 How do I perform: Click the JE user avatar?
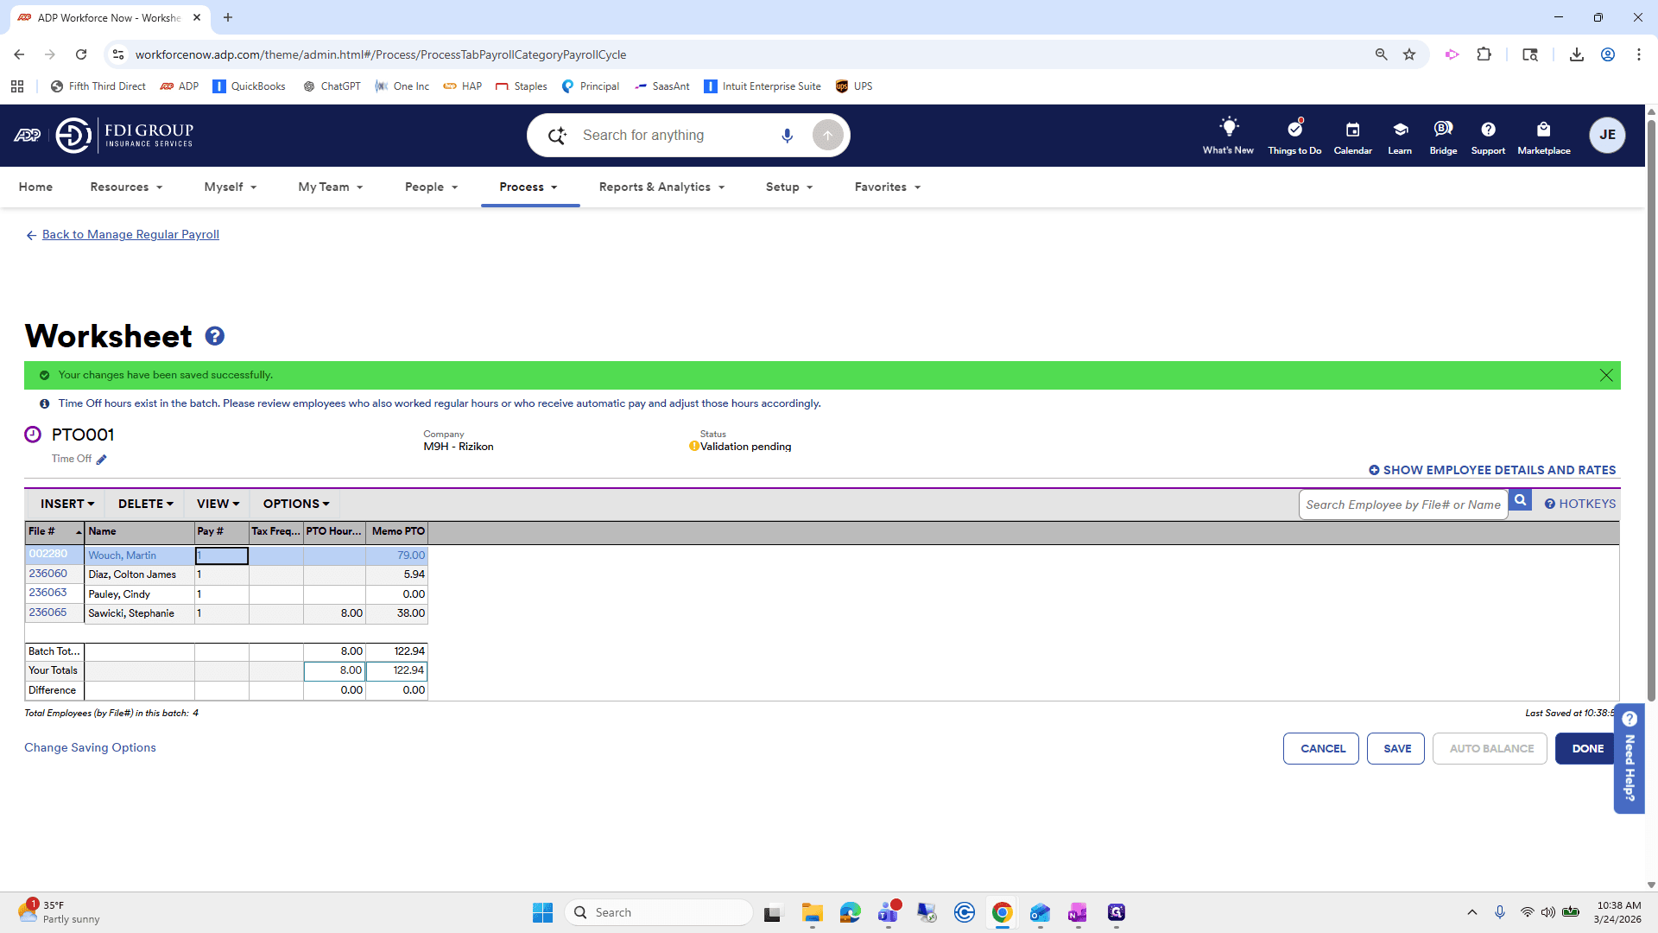point(1607,135)
